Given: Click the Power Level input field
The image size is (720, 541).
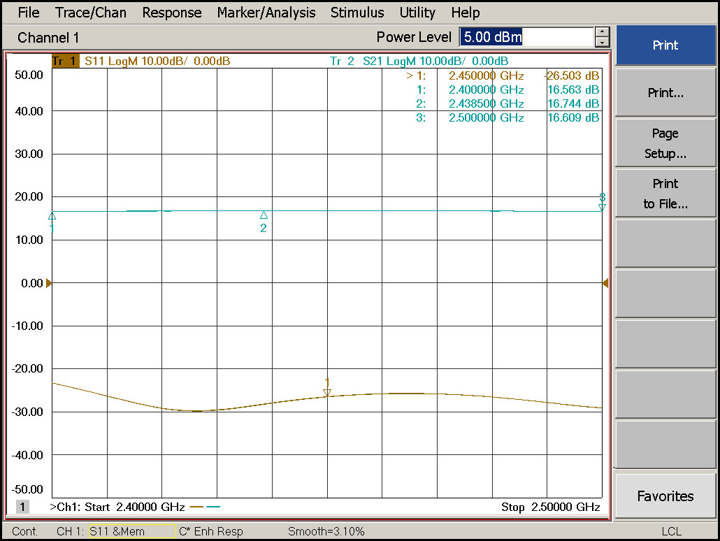Looking at the screenshot, I should (526, 37).
